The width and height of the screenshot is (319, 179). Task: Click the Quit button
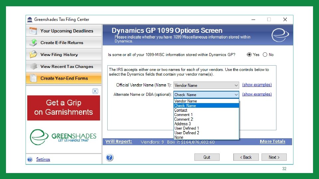click(x=207, y=157)
